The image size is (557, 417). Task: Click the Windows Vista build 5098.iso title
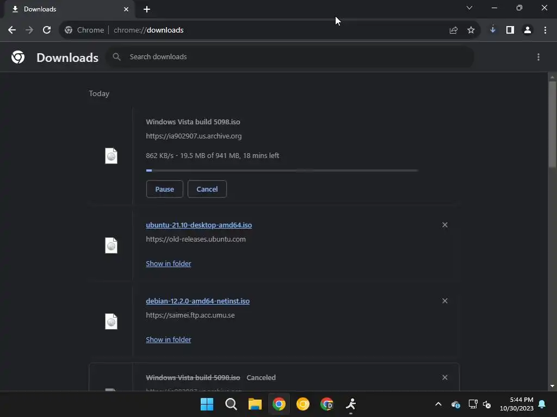point(193,122)
